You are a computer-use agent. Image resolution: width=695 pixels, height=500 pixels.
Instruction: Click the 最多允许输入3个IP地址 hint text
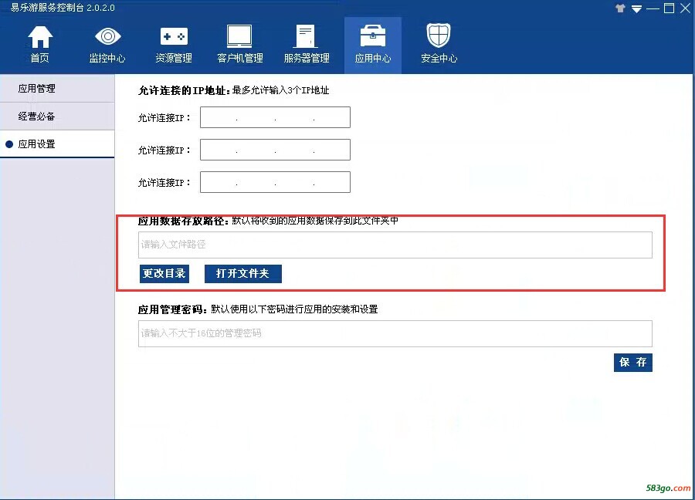pyautogui.click(x=280, y=90)
